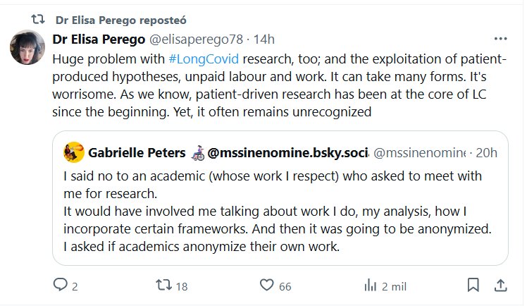Viewport: 527px width, 306px height.
Task: Click the Gabrielle Peters display name
Action: pos(136,152)
